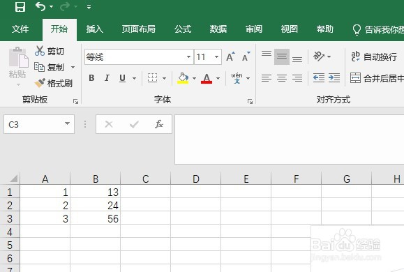Switch to the 审阅 tab
The width and height of the screenshot is (404, 272).
pyautogui.click(x=254, y=29)
